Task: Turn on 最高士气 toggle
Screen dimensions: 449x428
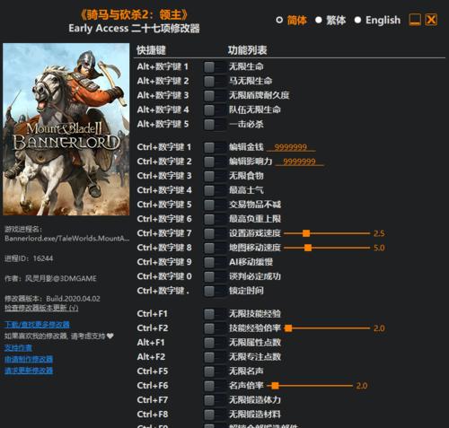Action: pos(215,190)
